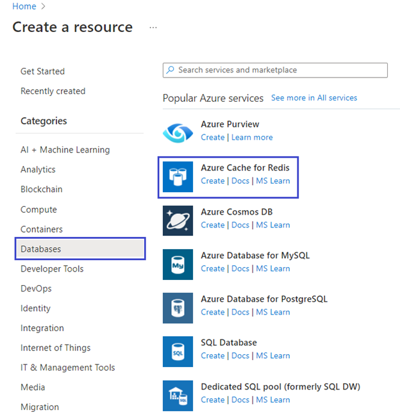400x417 pixels.
Task: Click the Azure Database for PostgreSQL icon
Action: (178, 306)
